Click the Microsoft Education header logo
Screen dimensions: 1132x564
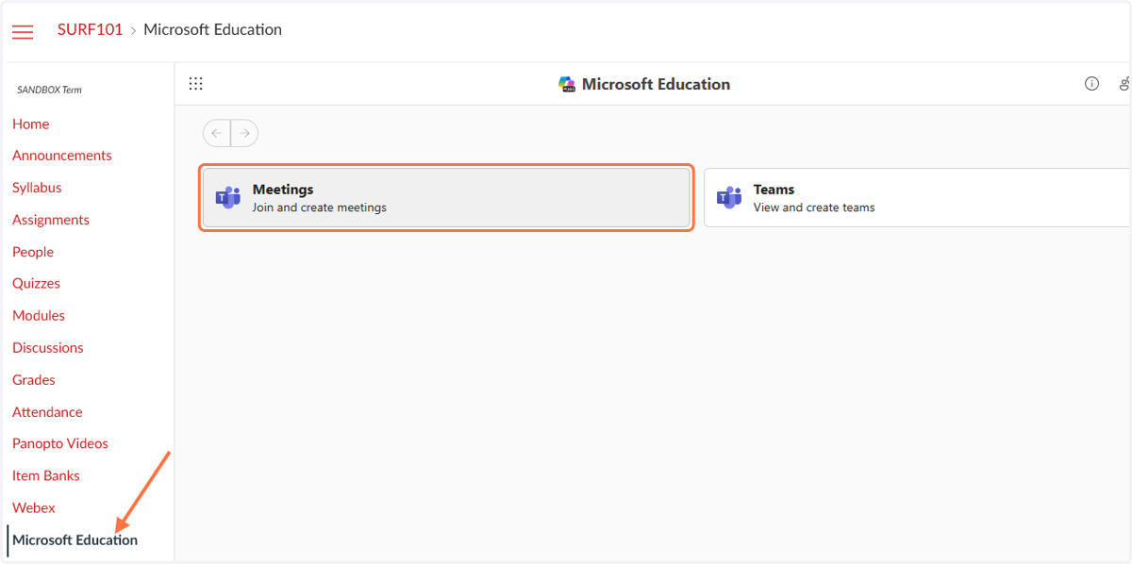[567, 84]
